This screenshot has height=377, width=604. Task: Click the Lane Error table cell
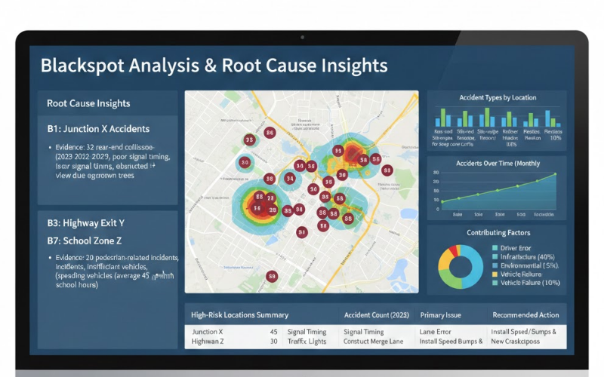coord(435,332)
